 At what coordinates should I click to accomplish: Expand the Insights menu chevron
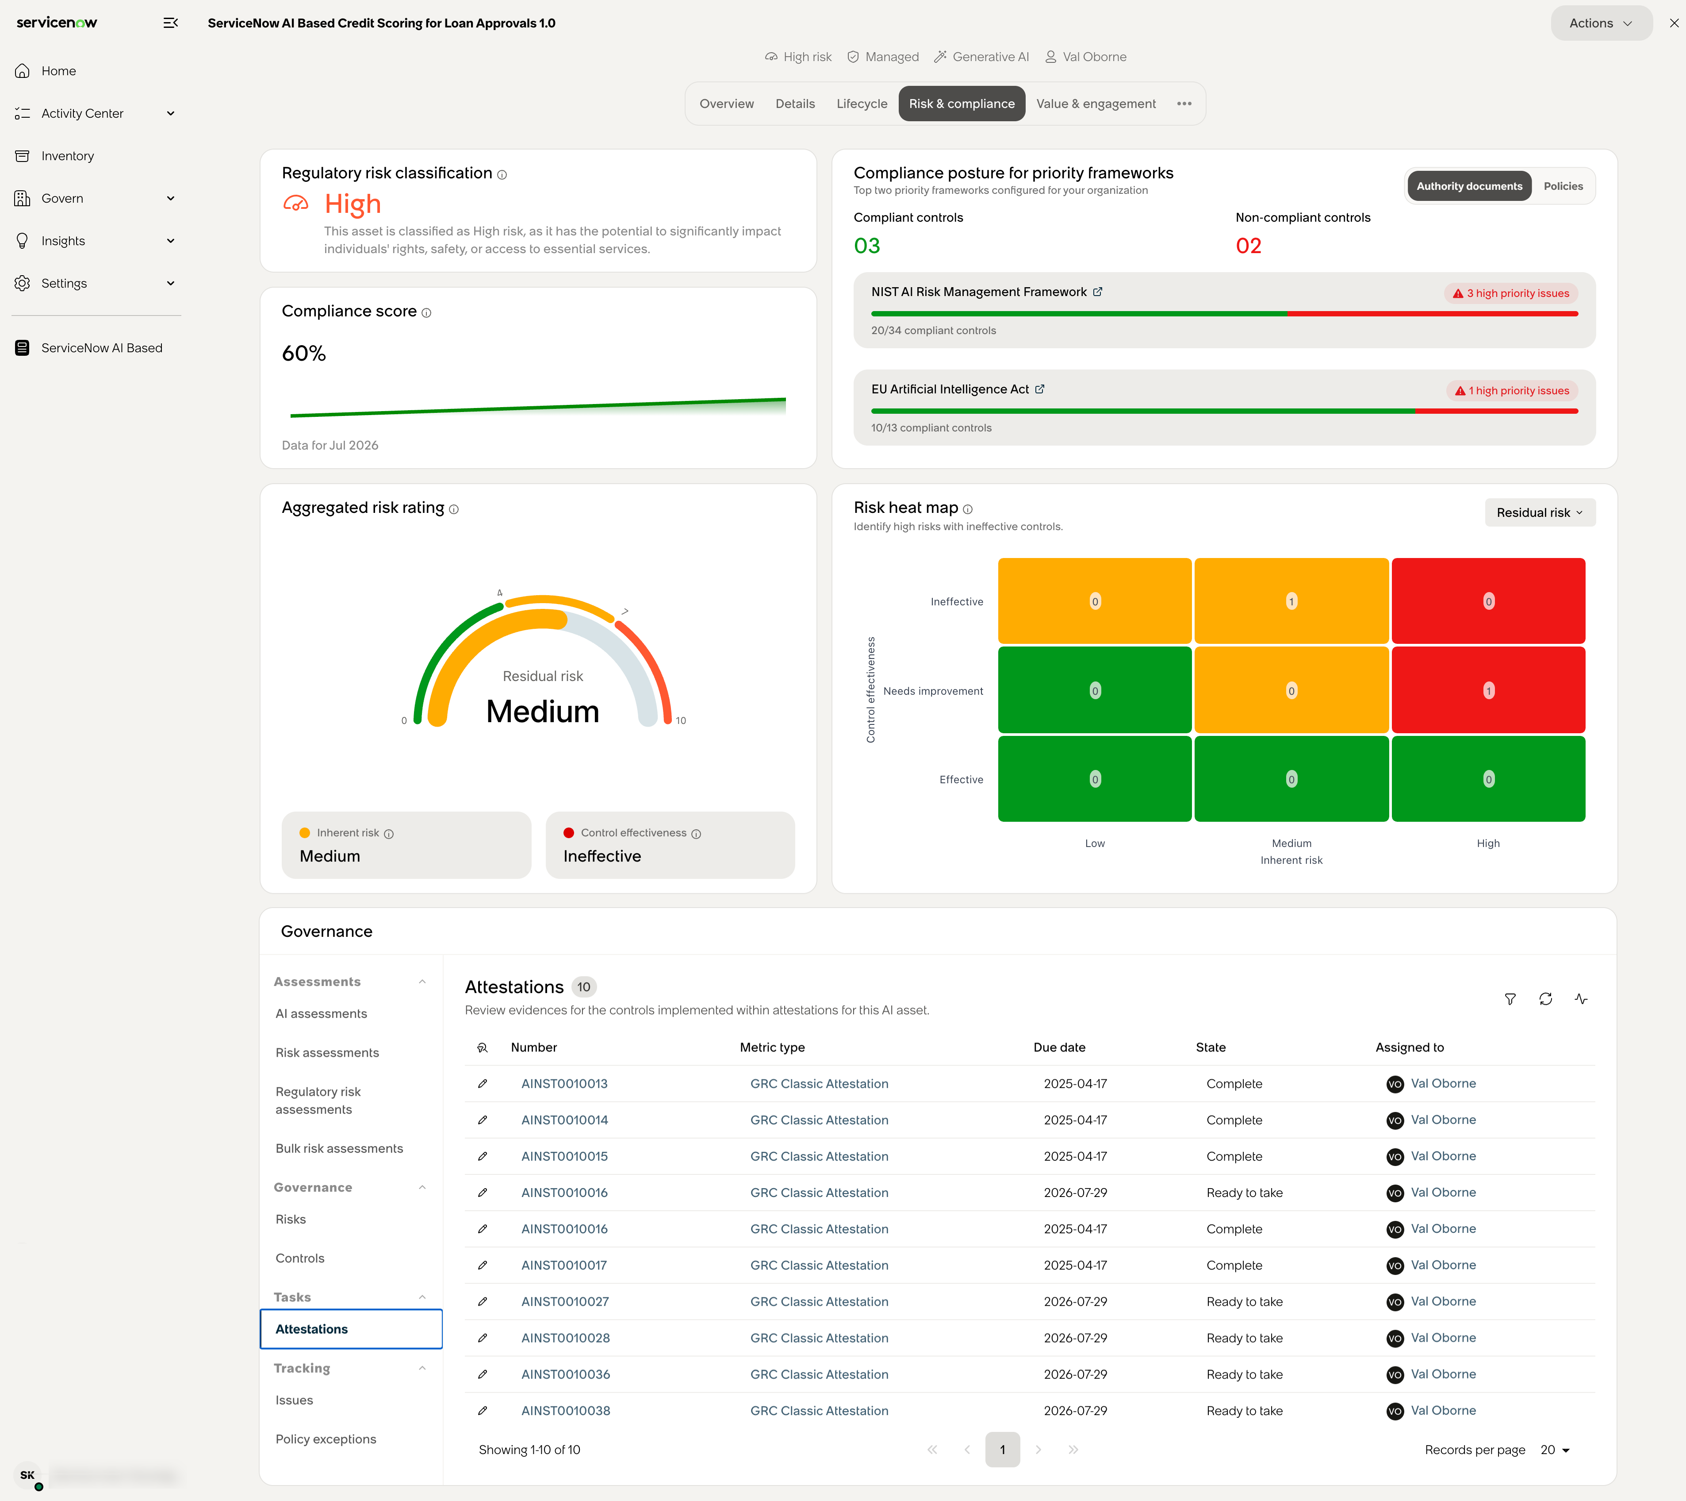tap(171, 241)
